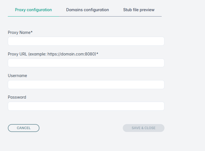
Task: Focus the Proxy Name input field
Action: click(x=86, y=41)
